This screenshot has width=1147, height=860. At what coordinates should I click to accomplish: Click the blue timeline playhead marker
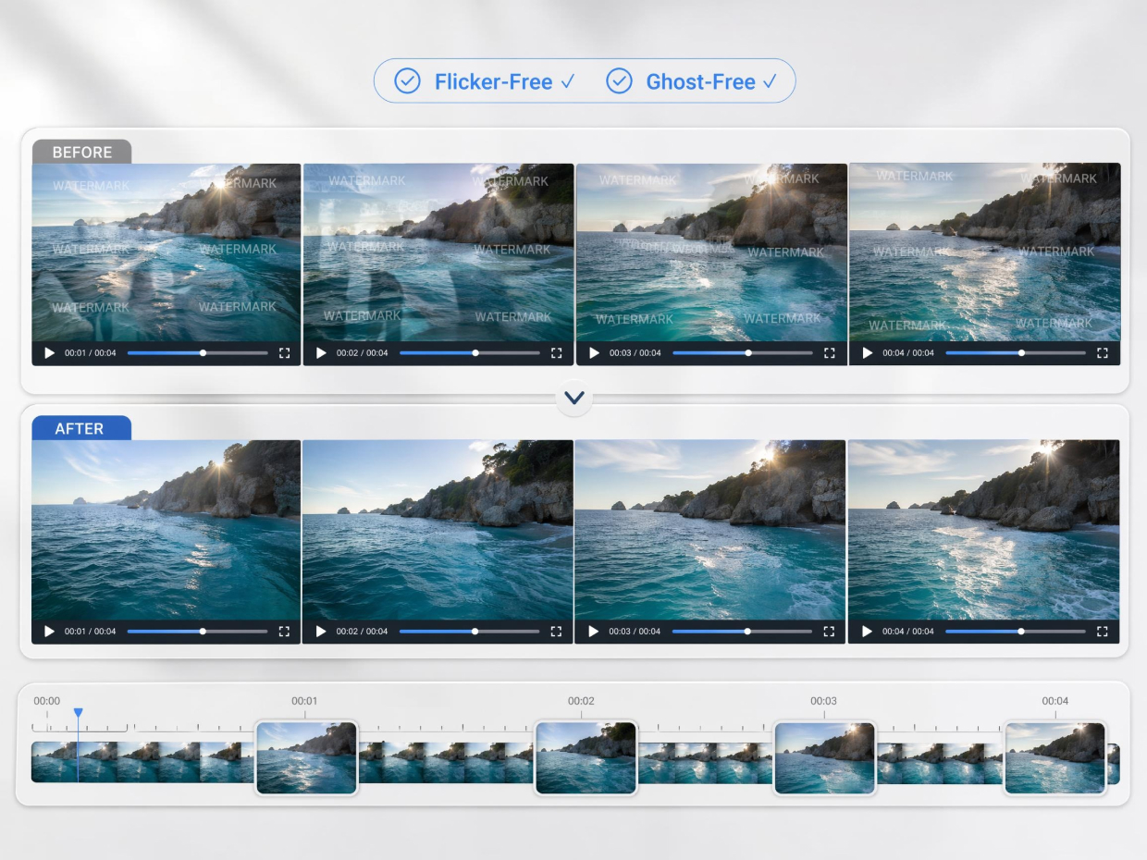click(78, 713)
